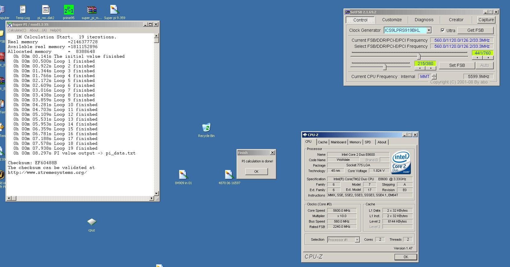Screen dimensions: 510x267
Task: Switch to the Diagnosis tab in SetFSB
Action: [x=424, y=20]
